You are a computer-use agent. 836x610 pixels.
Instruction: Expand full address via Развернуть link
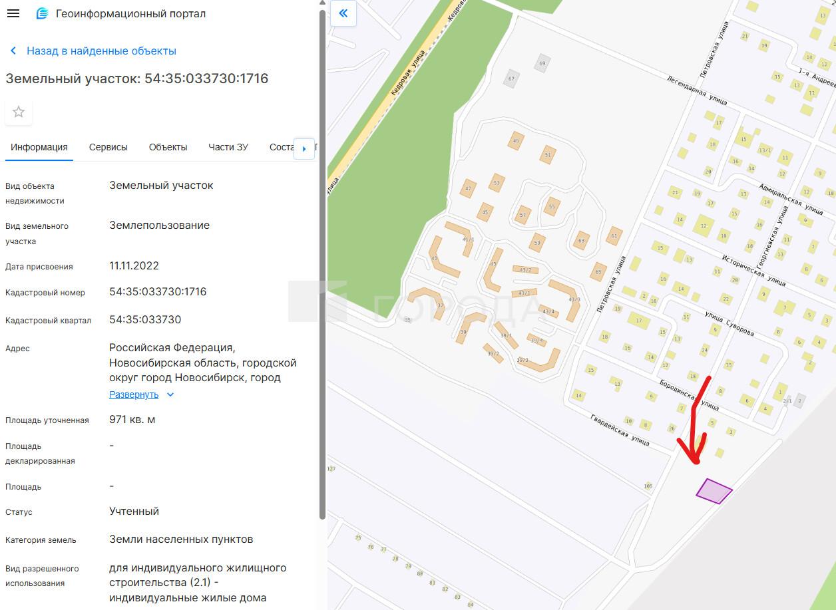coord(134,394)
